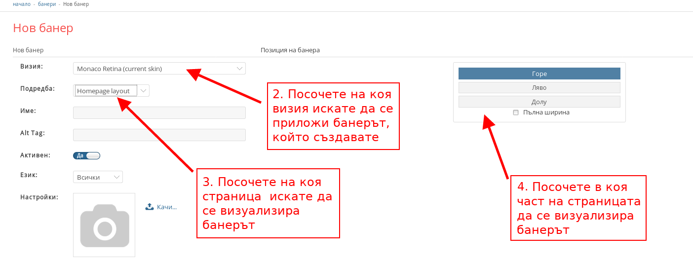Select the Горе banner position

pos(539,74)
